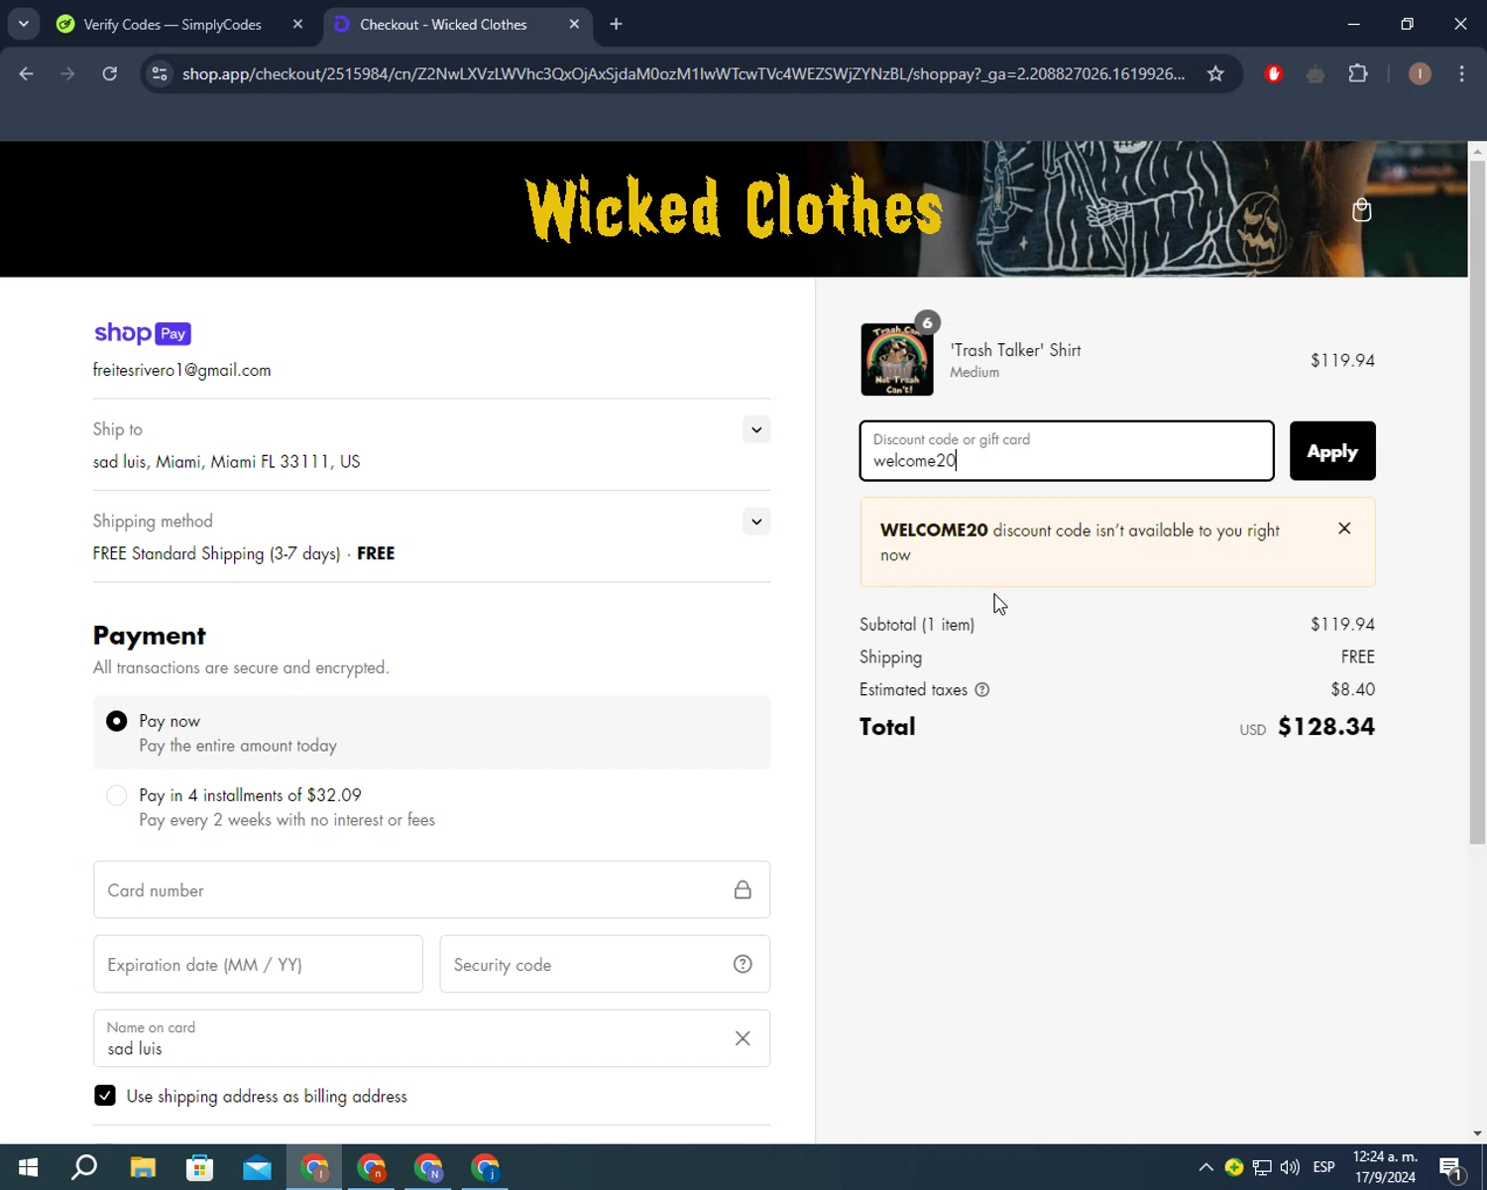This screenshot has width=1487, height=1190.
Task: Close the Checkout - Wicked Clothes tab
Action: pos(574,24)
